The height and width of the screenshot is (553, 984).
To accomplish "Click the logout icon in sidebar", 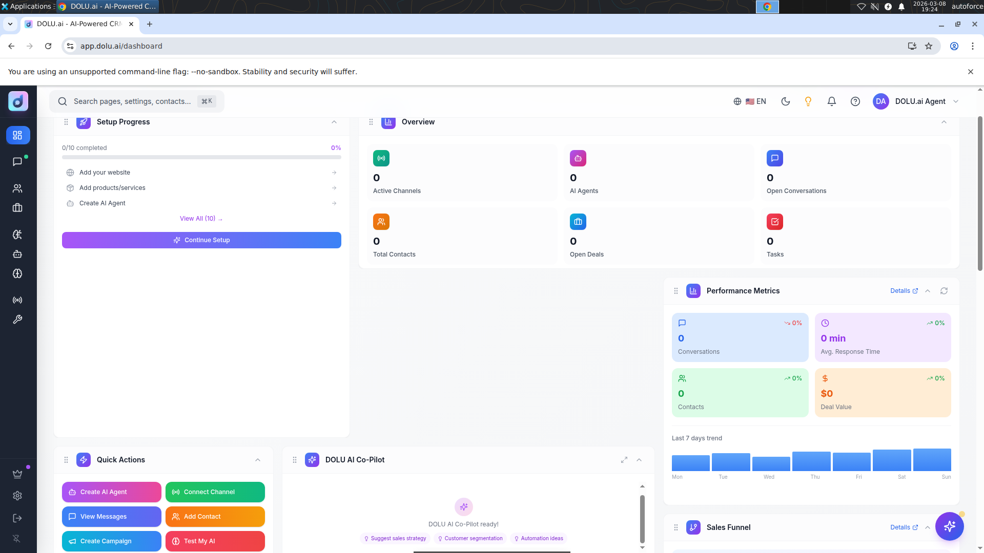I will [x=18, y=518].
